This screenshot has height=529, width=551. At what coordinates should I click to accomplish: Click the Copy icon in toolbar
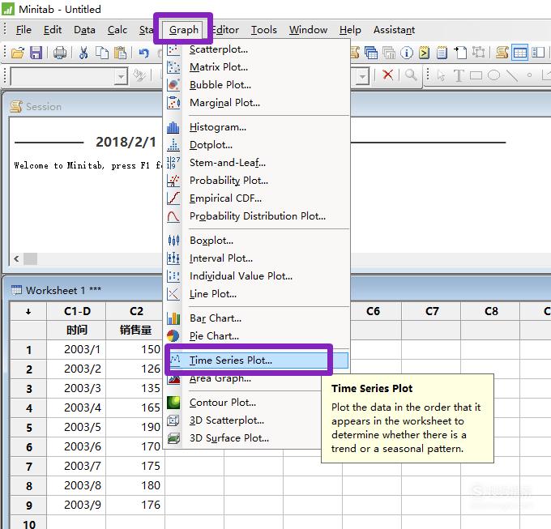[x=102, y=53]
